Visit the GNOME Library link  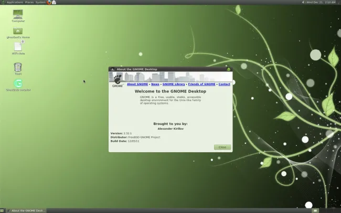(174, 84)
